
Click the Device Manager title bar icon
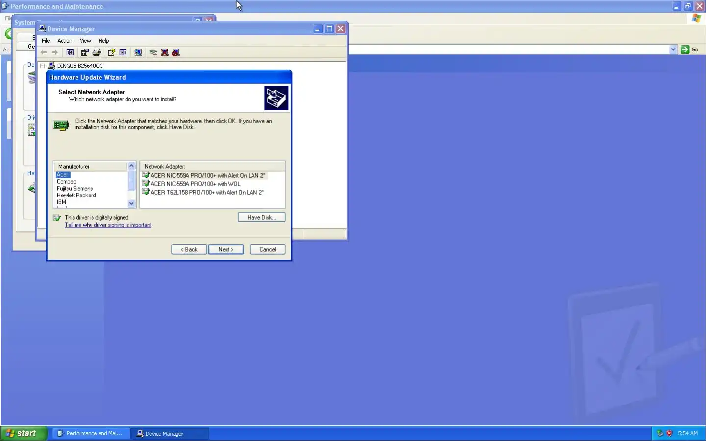coord(43,29)
